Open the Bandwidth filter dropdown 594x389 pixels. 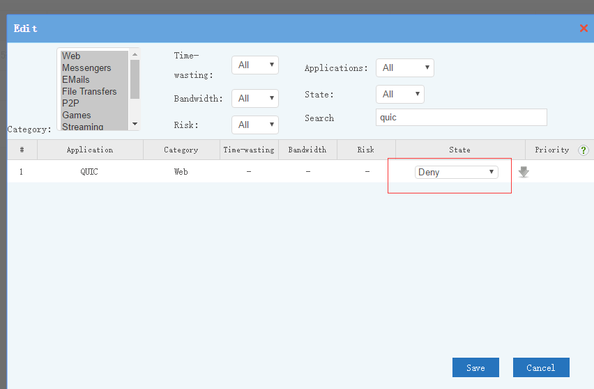pos(255,98)
